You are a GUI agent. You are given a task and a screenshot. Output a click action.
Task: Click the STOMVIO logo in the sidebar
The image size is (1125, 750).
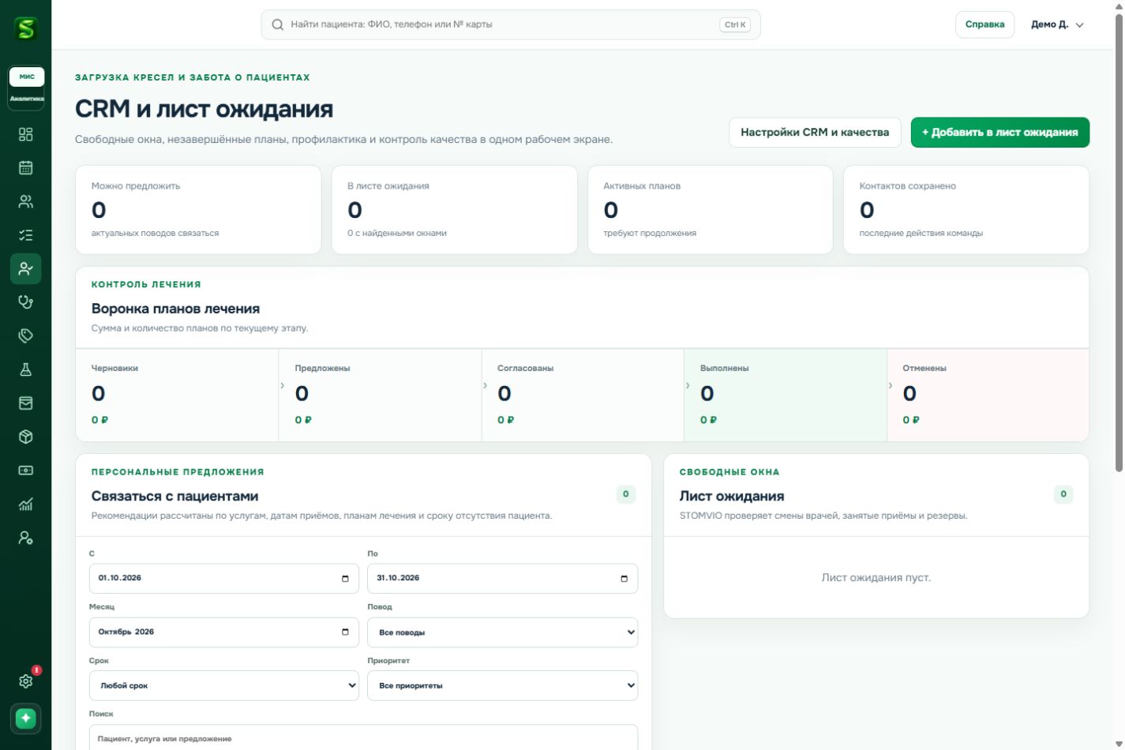click(x=26, y=29)
